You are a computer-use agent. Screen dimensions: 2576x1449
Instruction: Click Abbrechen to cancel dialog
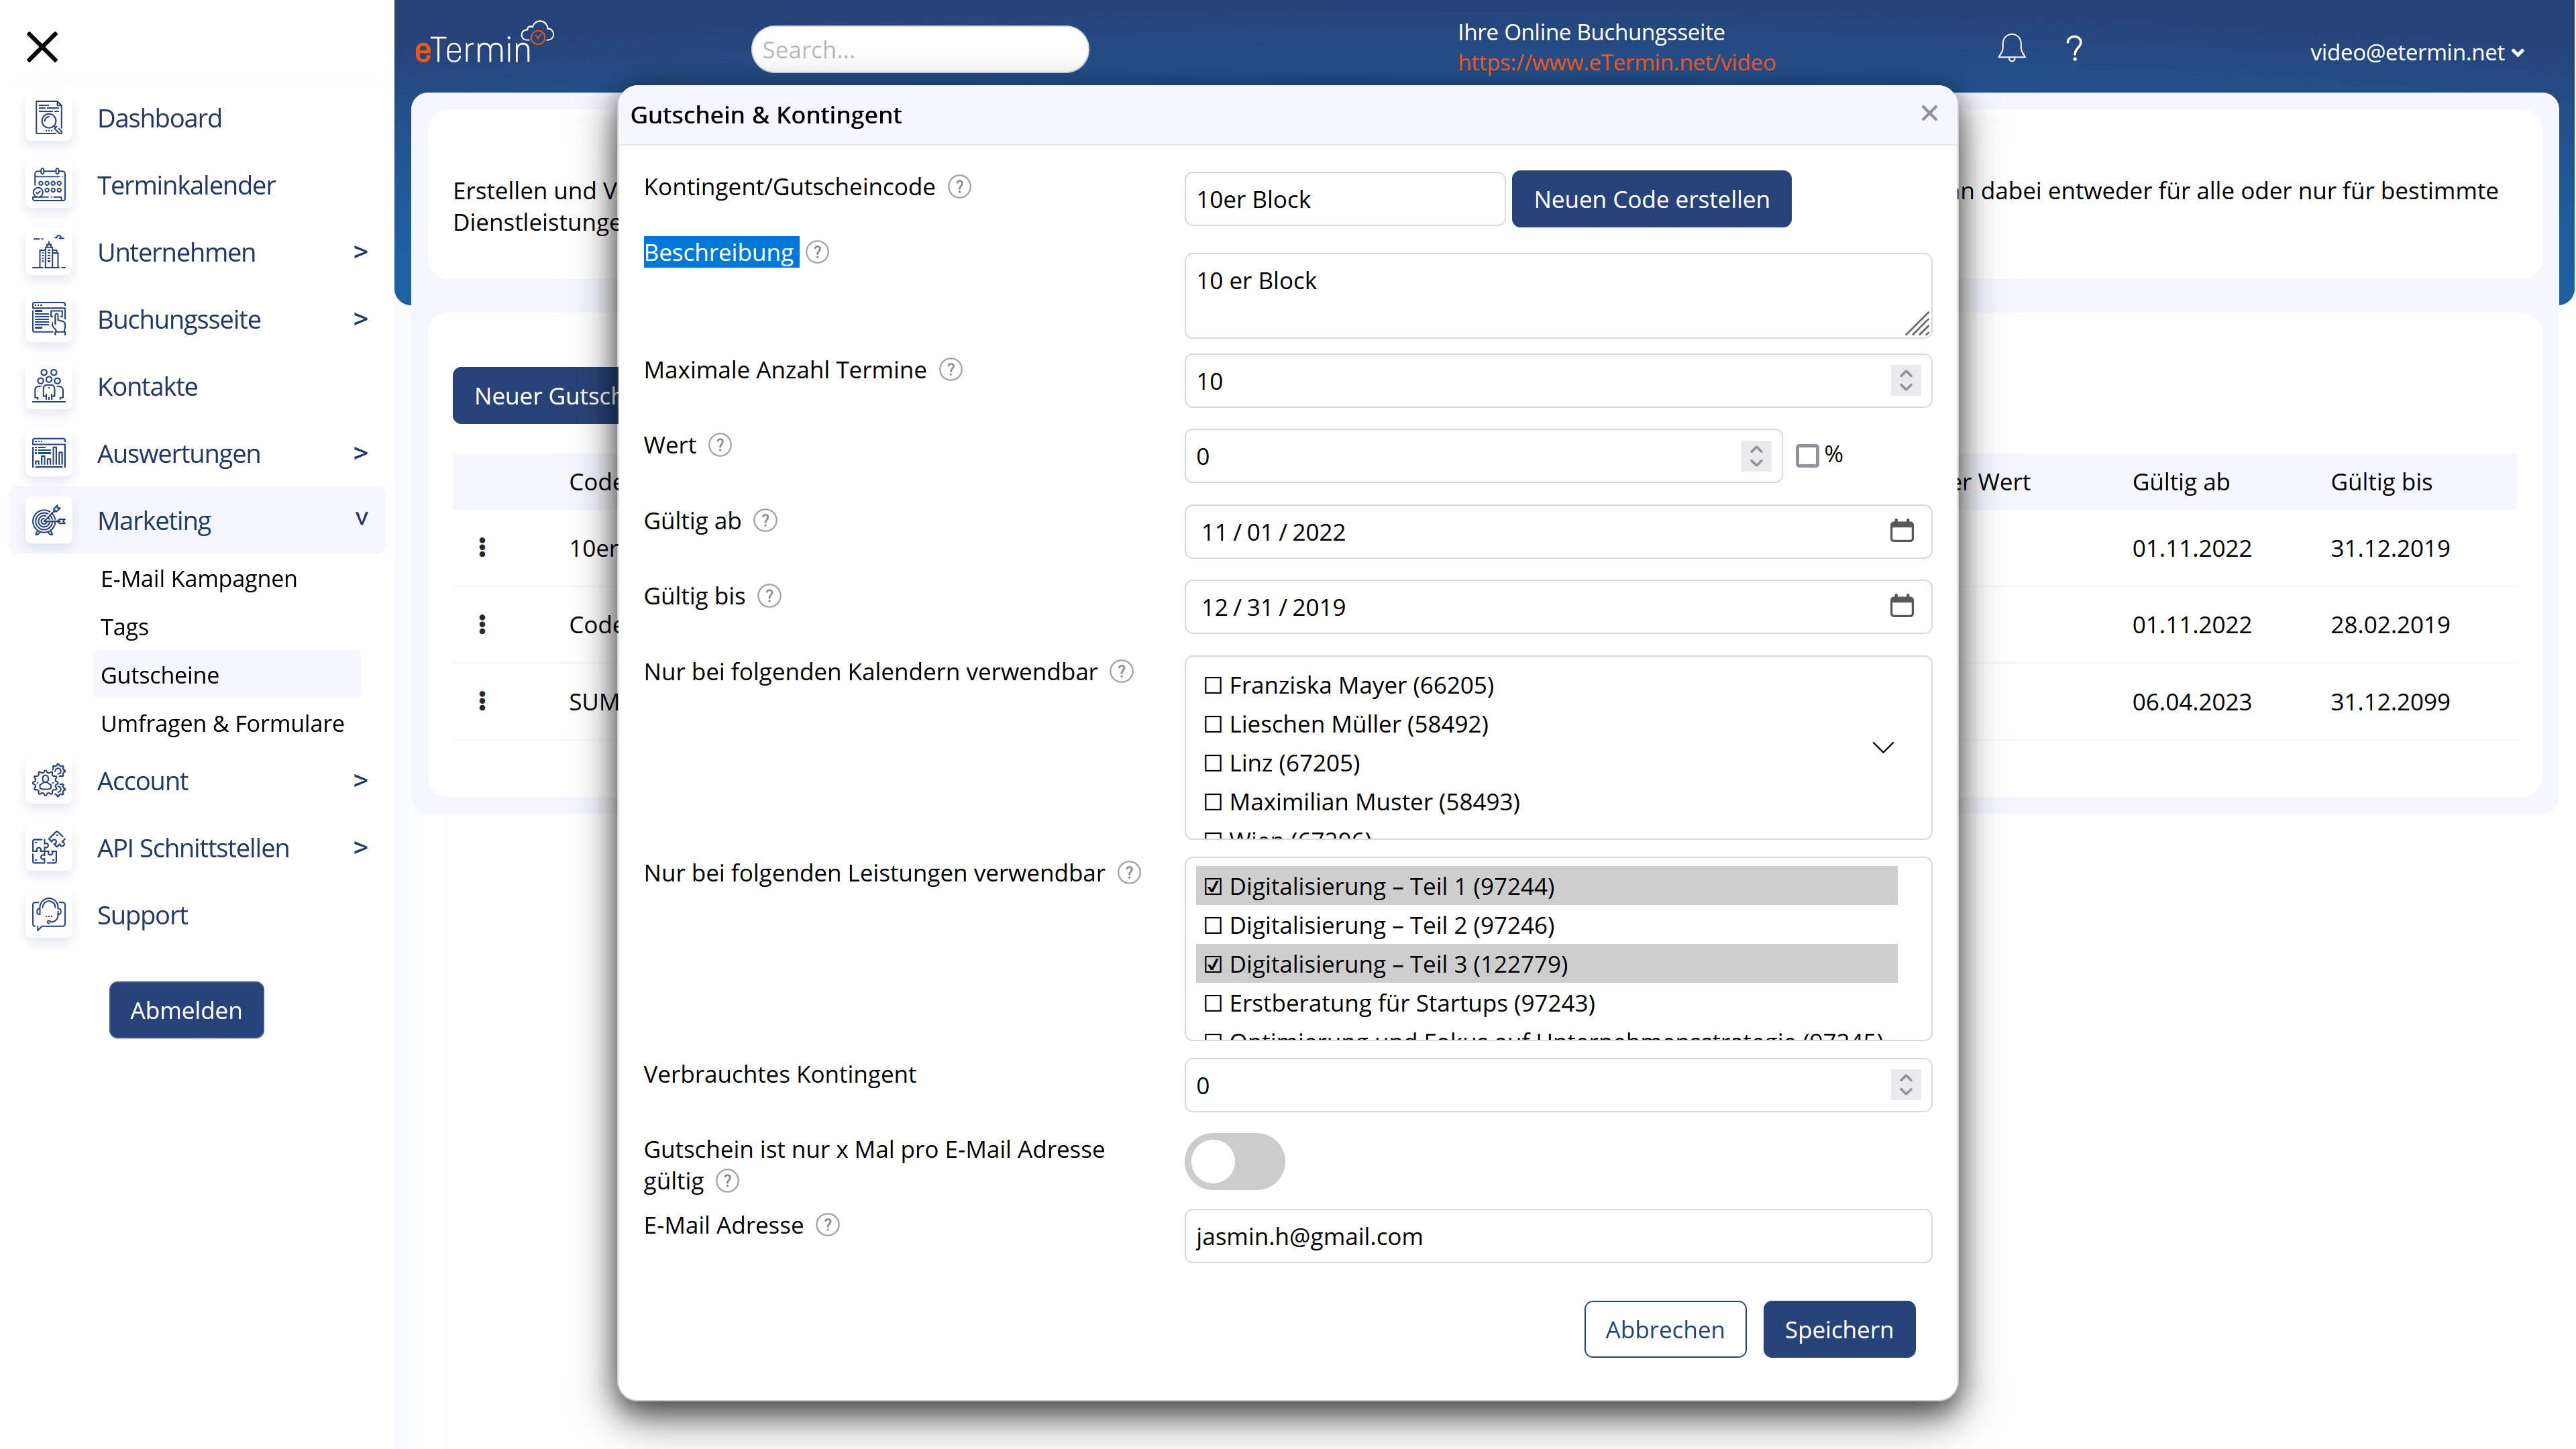click(x=1665, y=1329)
